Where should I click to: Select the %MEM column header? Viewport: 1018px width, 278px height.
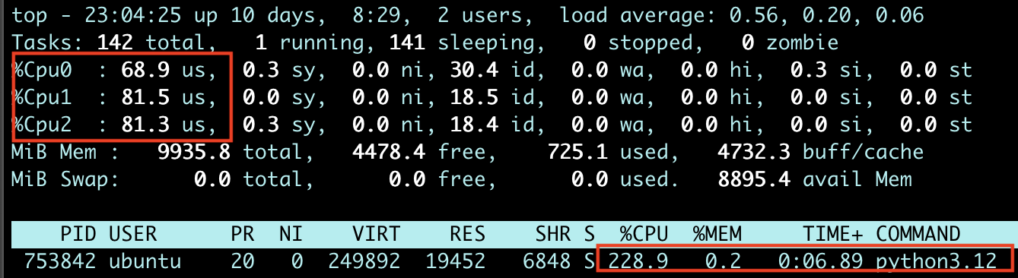717,233
